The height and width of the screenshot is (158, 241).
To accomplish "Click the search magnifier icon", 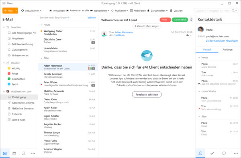I will point(233,10).
